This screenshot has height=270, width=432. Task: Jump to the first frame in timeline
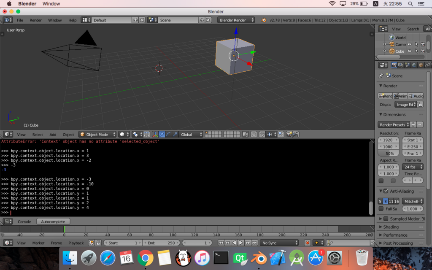221,243
